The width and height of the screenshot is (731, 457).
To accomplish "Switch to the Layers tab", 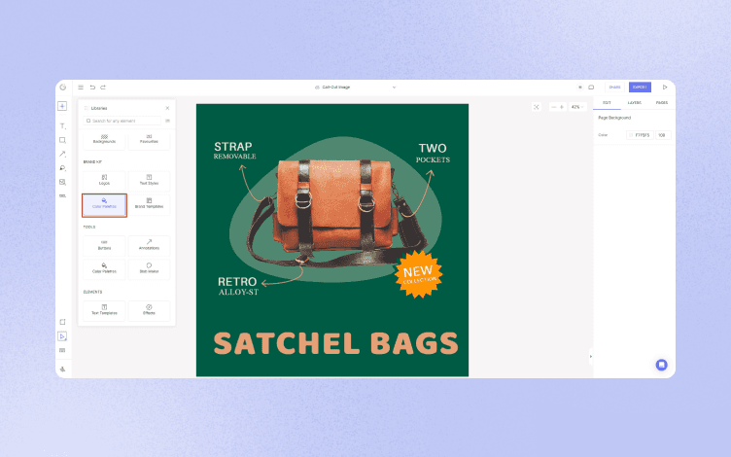I will (x=634, y=103).
